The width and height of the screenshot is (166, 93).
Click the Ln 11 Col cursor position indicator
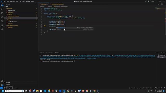click(132, 88)
